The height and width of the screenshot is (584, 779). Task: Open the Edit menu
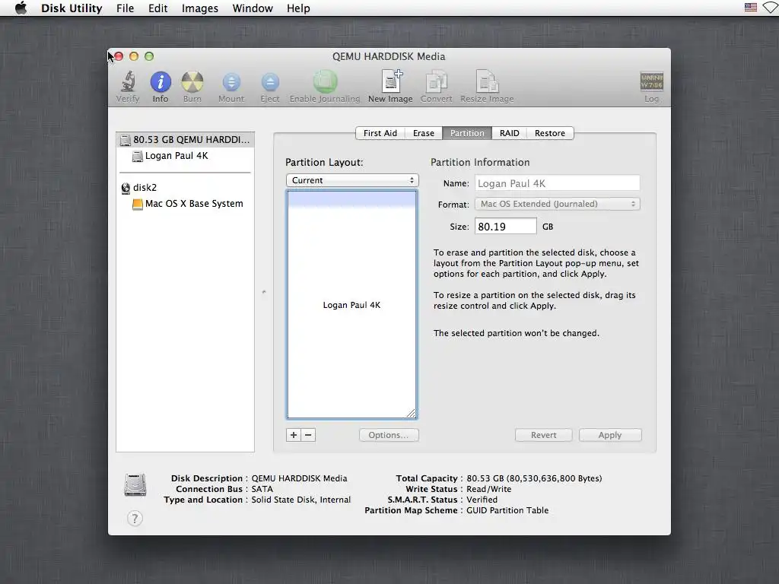coord(158,8)
